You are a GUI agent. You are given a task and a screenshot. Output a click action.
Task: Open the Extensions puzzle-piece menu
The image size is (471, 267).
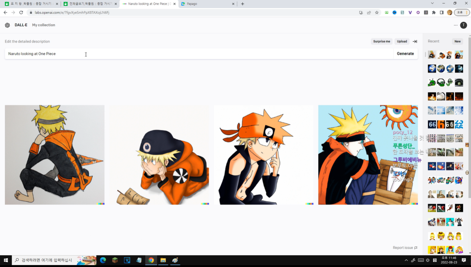click(434, 13)
